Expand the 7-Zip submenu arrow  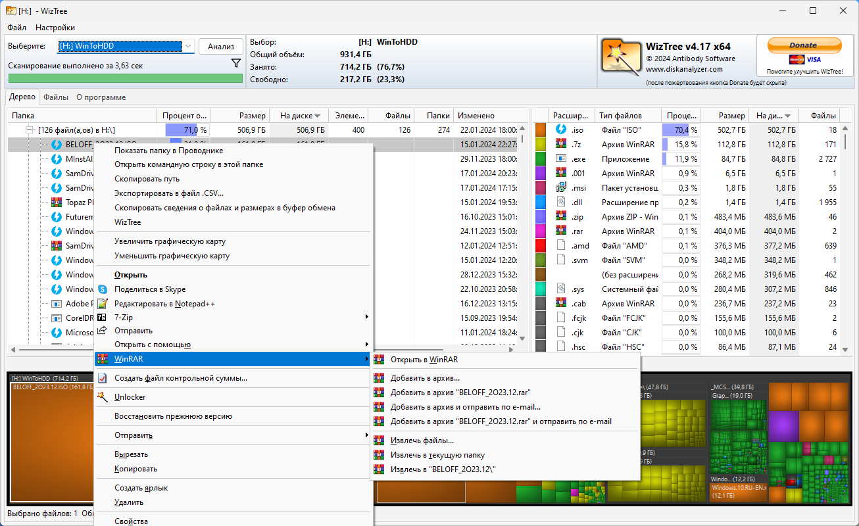click(367, 317)
